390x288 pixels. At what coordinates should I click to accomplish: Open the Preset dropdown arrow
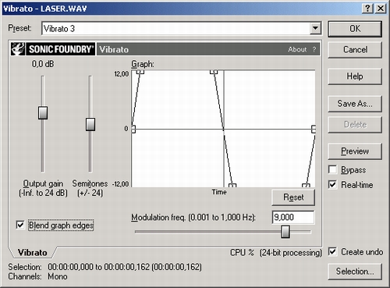(315, 28)
